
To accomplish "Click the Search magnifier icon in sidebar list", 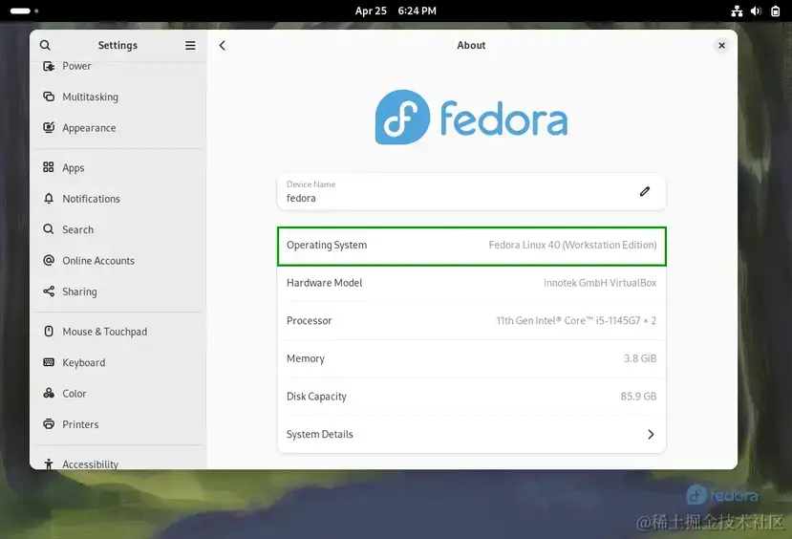I will pos(49,229).
